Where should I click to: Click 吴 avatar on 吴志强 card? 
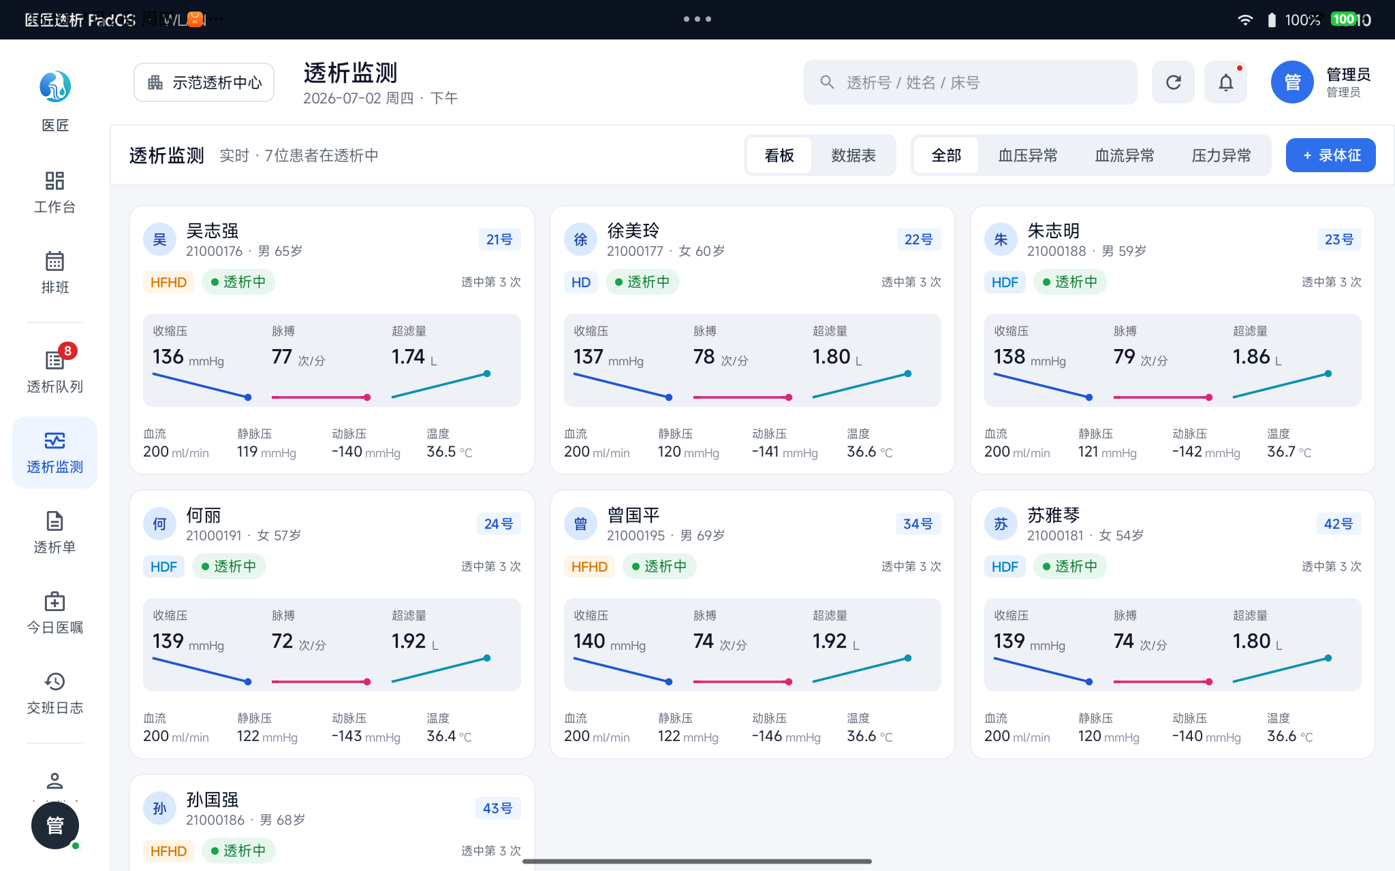(x=159, y=240)
